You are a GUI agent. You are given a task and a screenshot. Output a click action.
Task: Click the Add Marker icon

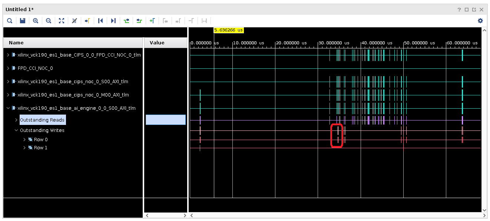click(152, 21)
